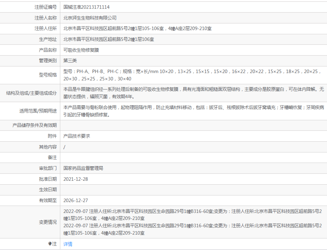Click the 适用范围/预期用途 row label

pos(38,111)
